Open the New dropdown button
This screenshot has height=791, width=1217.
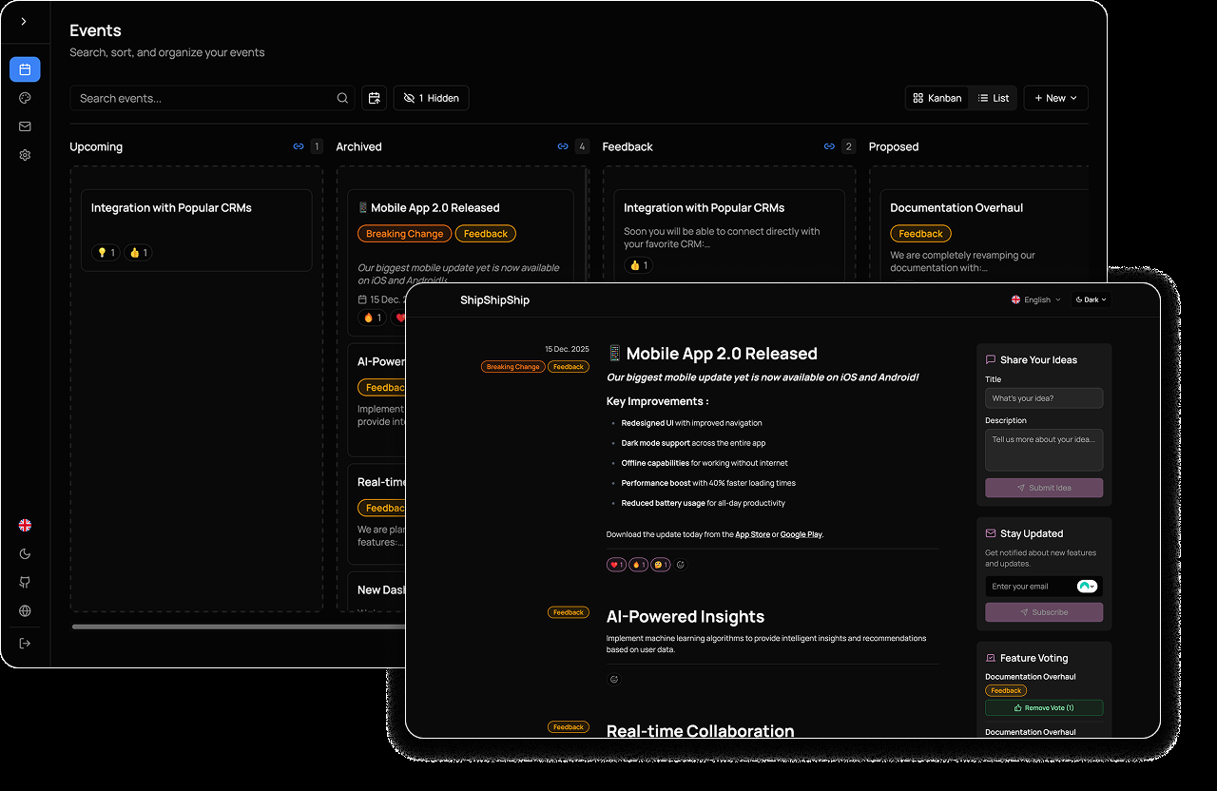coord(1055,98)
